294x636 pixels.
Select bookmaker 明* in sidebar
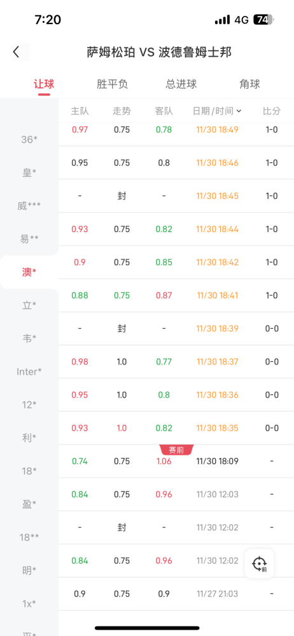[29, 570]
